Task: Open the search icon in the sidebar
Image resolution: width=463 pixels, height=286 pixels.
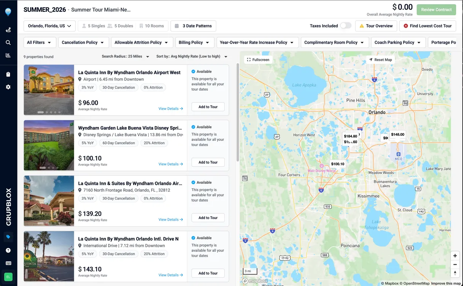Action: click(x=8, y=42)
